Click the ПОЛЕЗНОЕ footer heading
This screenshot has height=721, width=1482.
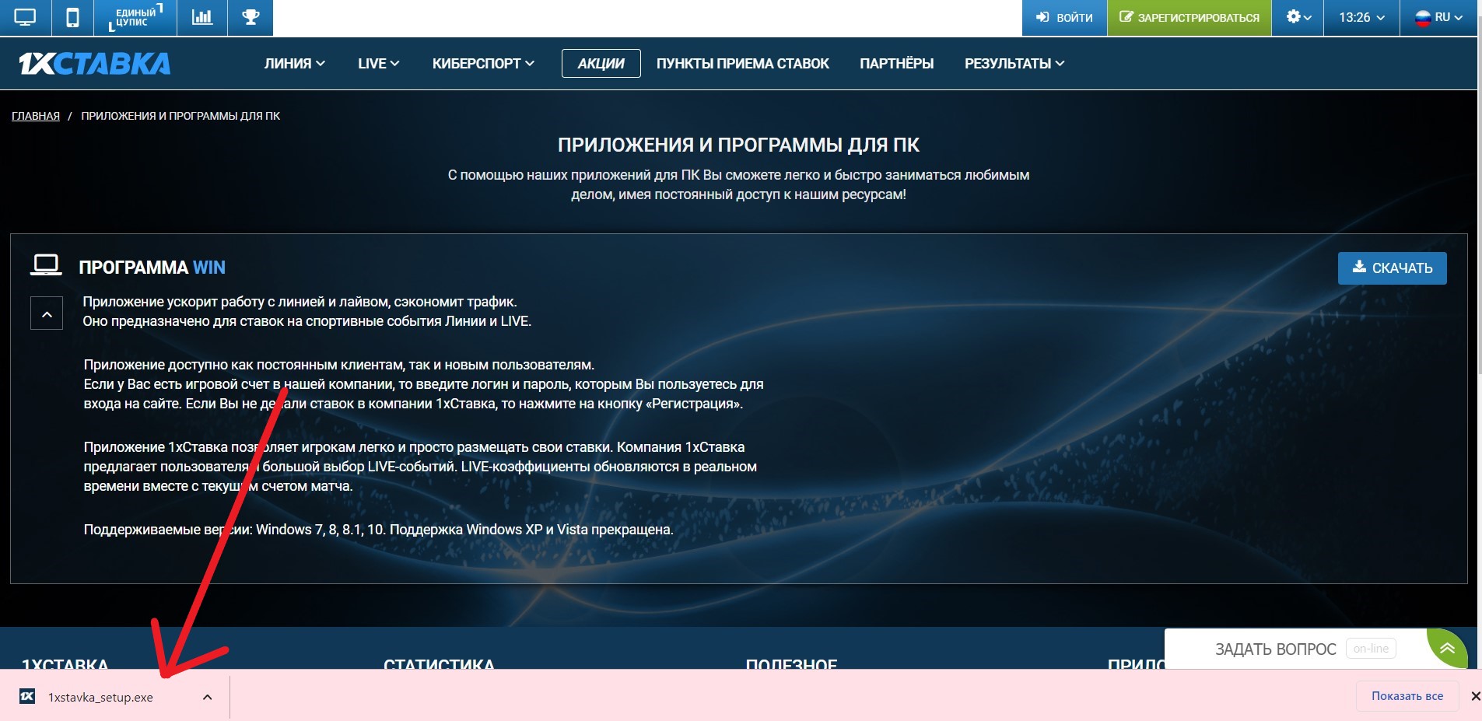pyautogui.click(x=791, y=664)
